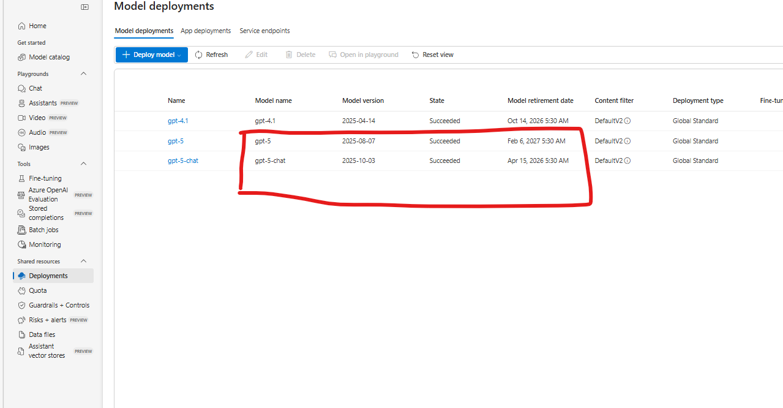Click Succeeded state in gpt-4.1 row

pyautogui.click(x=444, y=121)
